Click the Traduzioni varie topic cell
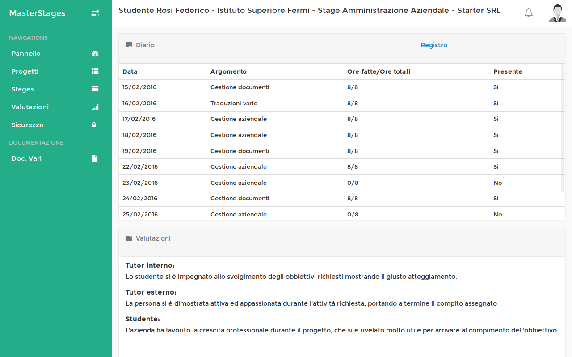Viewport: 572px width, 357px height. (x=234, y=103)
